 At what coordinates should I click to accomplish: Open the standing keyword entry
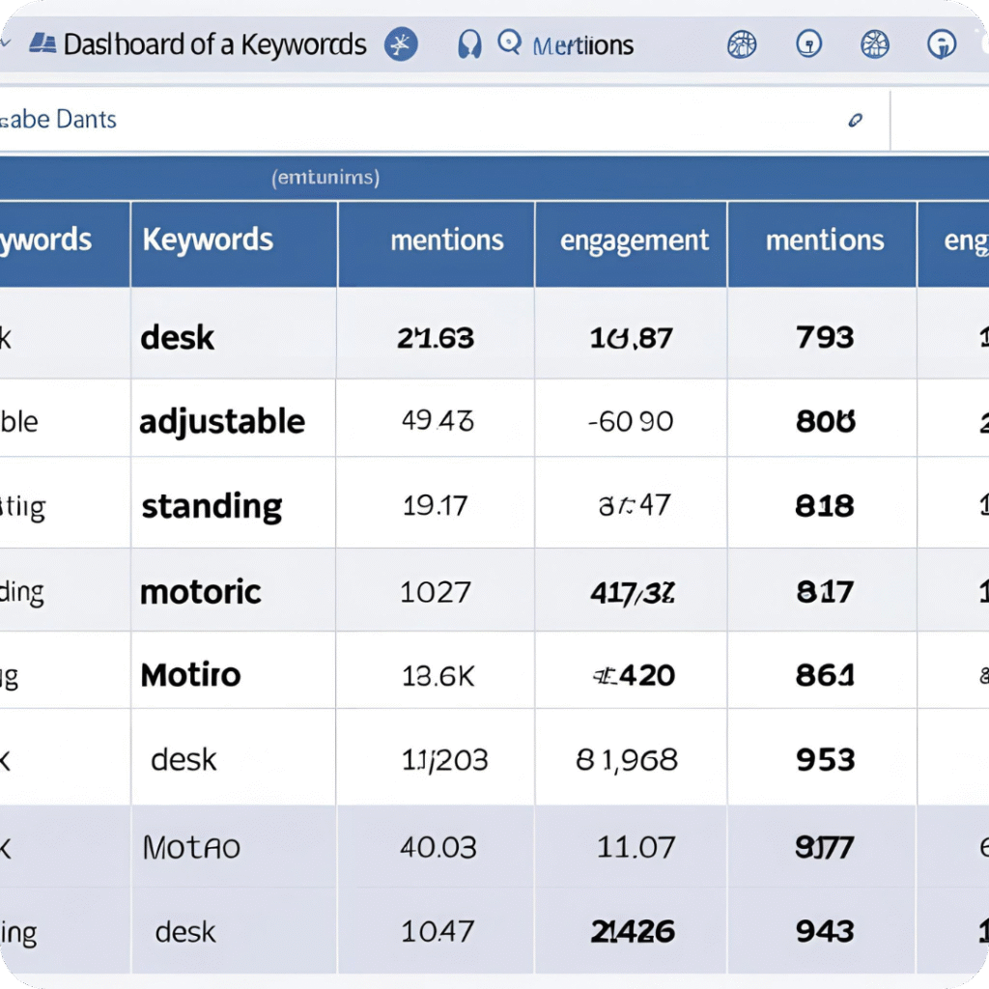(212, 506)
